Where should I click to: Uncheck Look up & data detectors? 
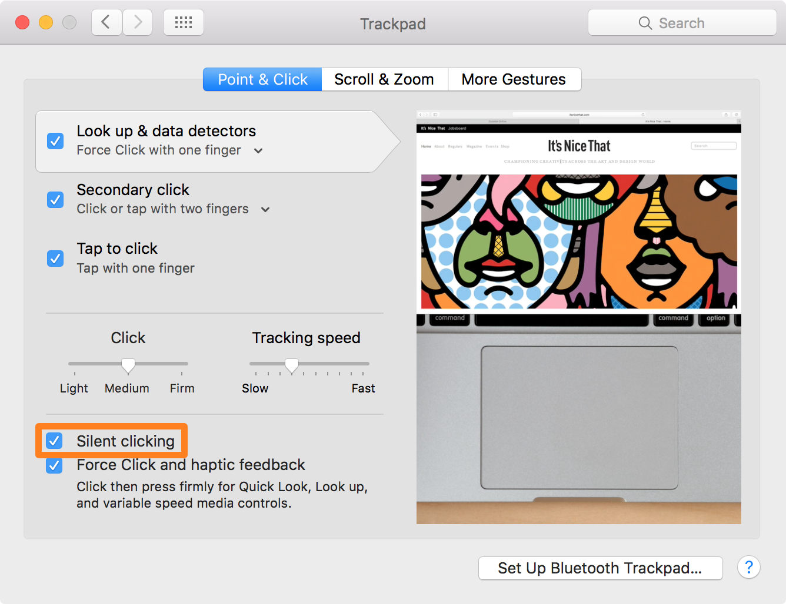point(55,141)
